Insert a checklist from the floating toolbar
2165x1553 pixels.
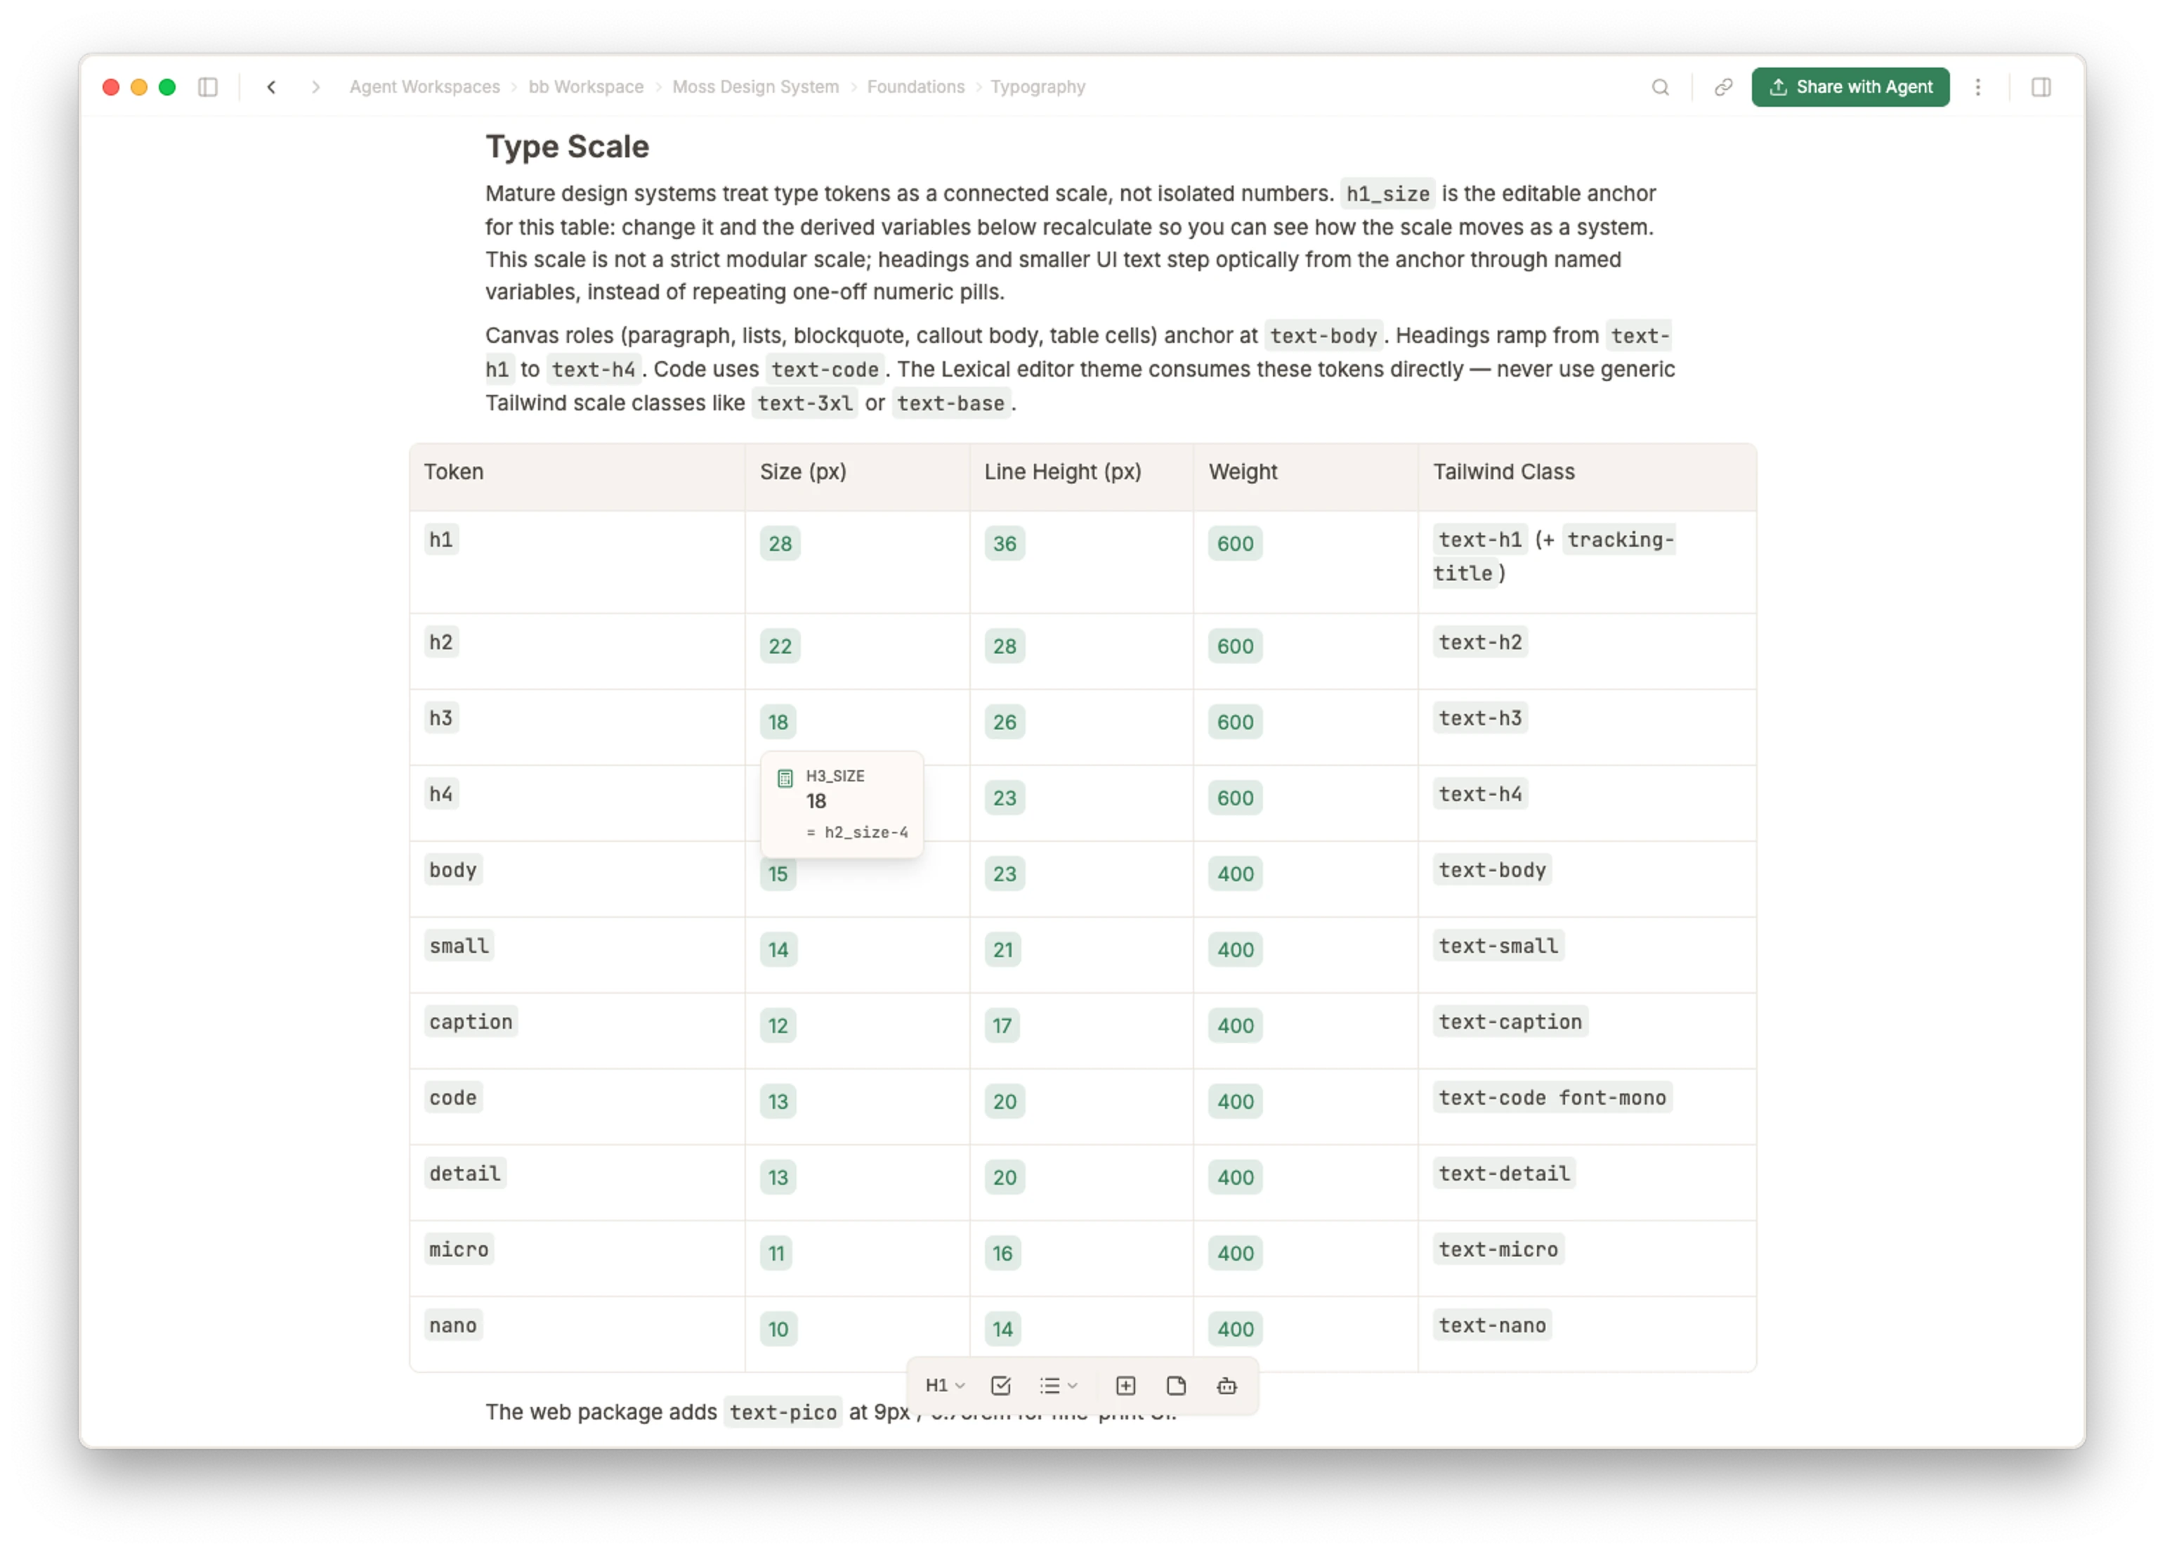point(1000,1385)
